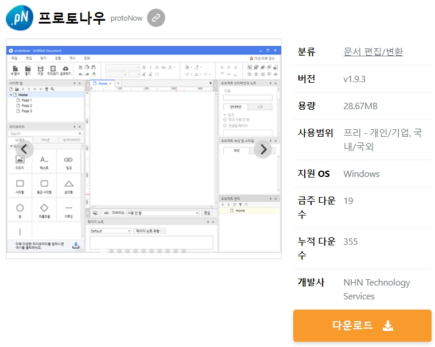Click the 버전 label
435x347 pixels.
306,79
